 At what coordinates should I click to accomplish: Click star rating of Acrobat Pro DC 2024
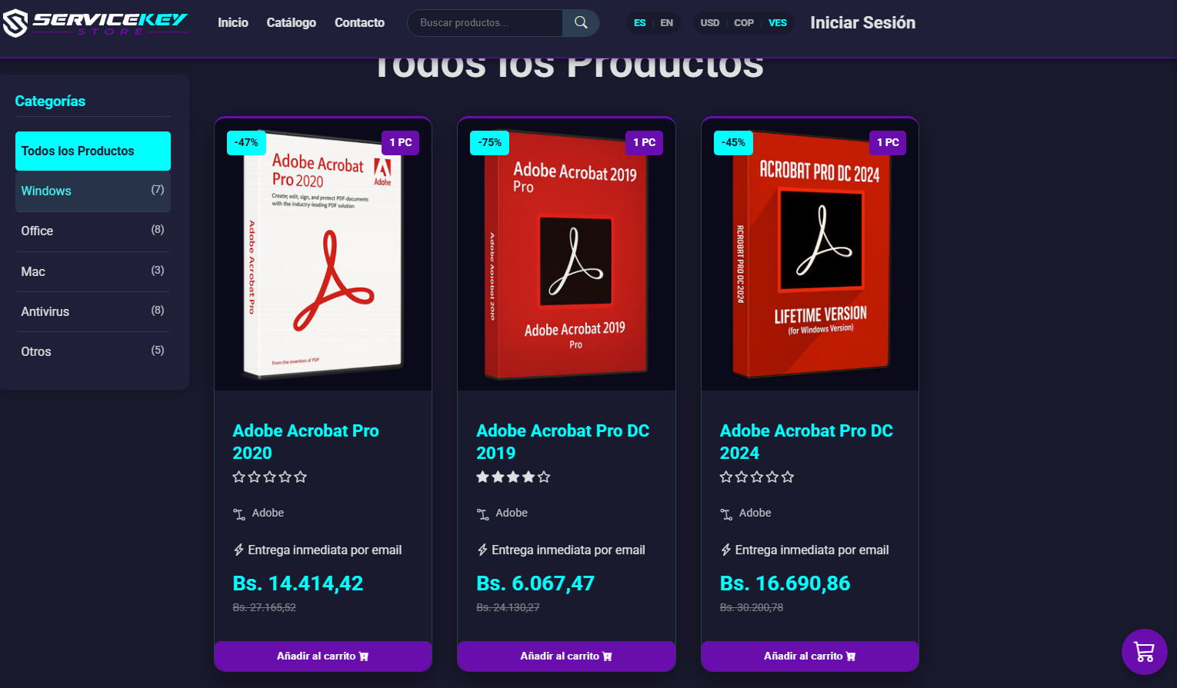[x=757, y=477]
